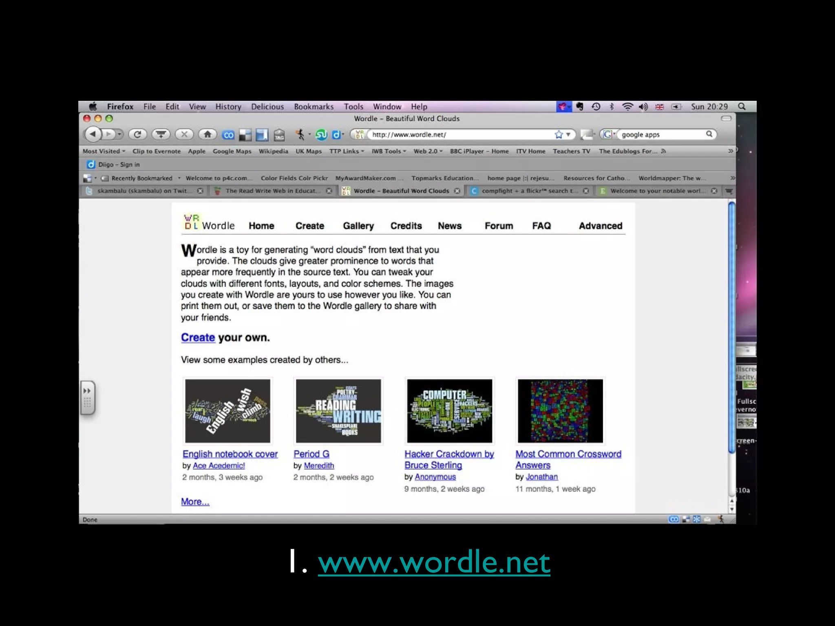Screen dimensions: 835x626
Task: Click the Create your own link
Action: 198,337
